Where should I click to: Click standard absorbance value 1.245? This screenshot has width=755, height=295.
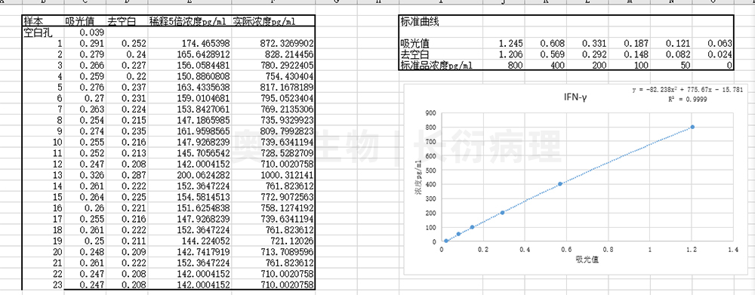[x=504, y=43]
